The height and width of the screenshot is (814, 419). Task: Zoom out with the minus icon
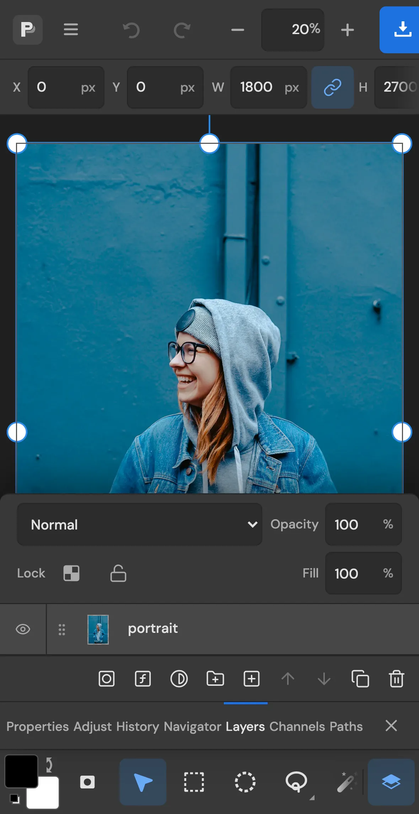[x=237, y=30]
